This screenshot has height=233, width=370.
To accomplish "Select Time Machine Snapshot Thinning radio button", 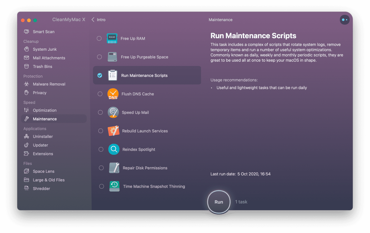I will point(101,186).
